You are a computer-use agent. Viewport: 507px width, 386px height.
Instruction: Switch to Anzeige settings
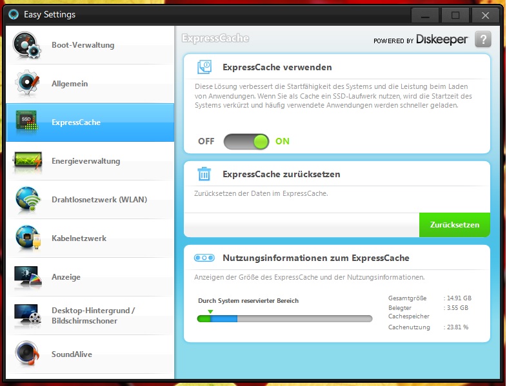pyautogui.click(x=90, y=277)
